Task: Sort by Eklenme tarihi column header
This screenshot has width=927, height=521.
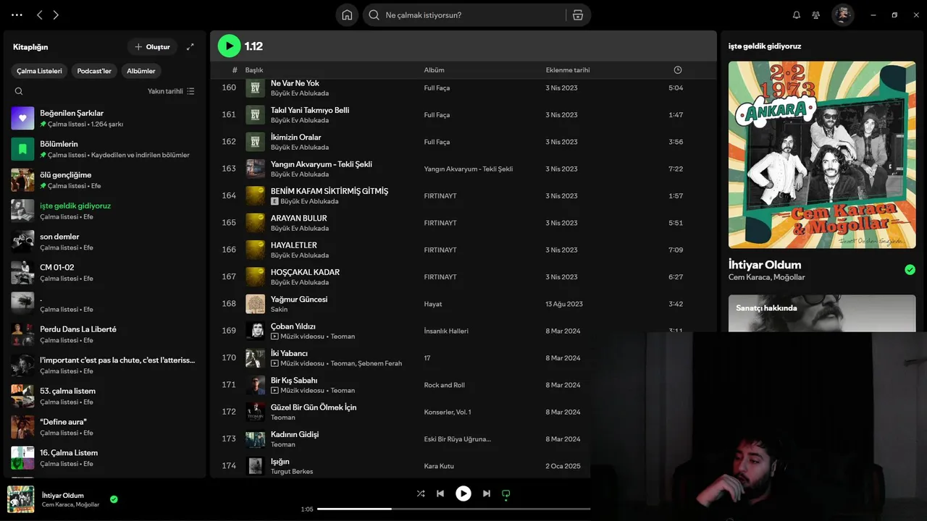Action: 568,70
